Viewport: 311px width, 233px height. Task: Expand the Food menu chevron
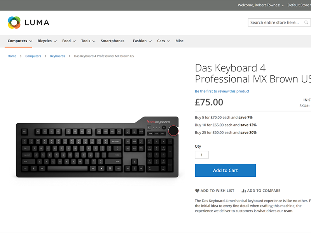(x=74, y=41)
